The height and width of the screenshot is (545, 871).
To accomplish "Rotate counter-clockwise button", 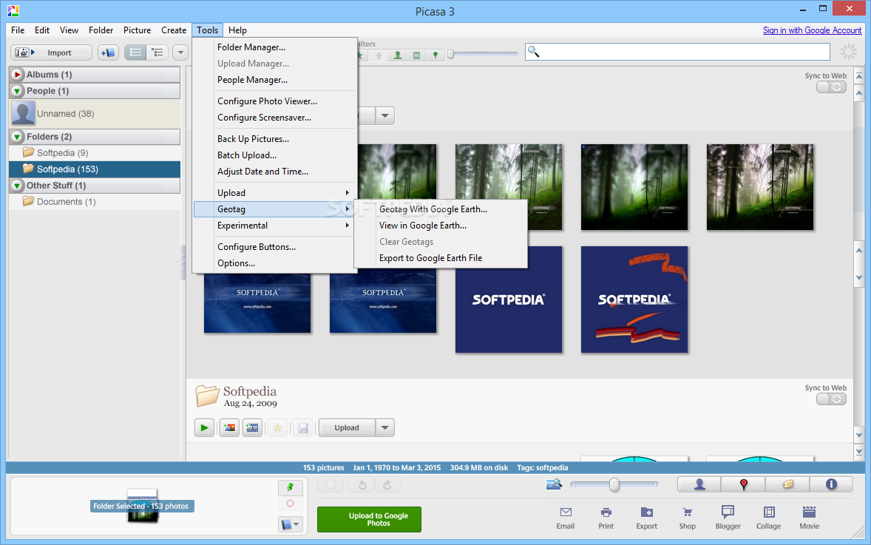I will [x=362, y=485].
